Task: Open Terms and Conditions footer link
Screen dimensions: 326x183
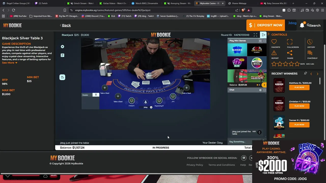Action: (x=222, y=165)
